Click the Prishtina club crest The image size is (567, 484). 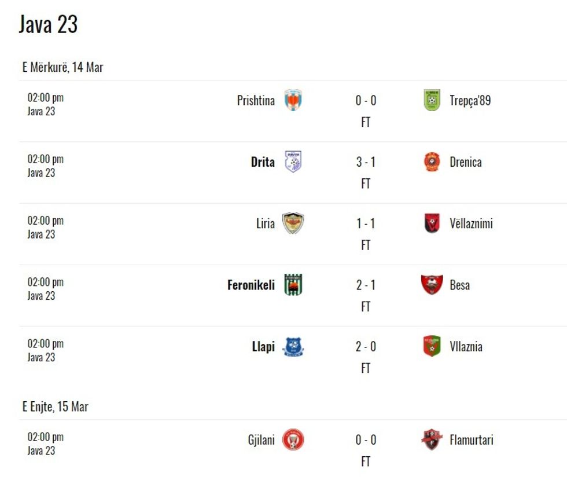point(293,100)
